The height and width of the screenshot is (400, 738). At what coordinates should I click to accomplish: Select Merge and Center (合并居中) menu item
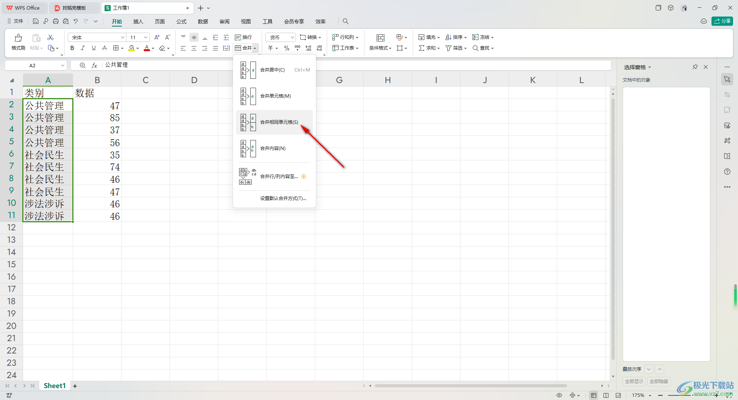tap(274, 70)
